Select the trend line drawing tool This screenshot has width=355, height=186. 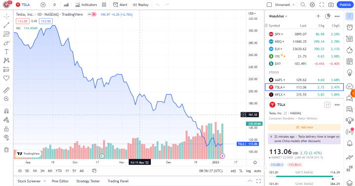tap(6, 25)
